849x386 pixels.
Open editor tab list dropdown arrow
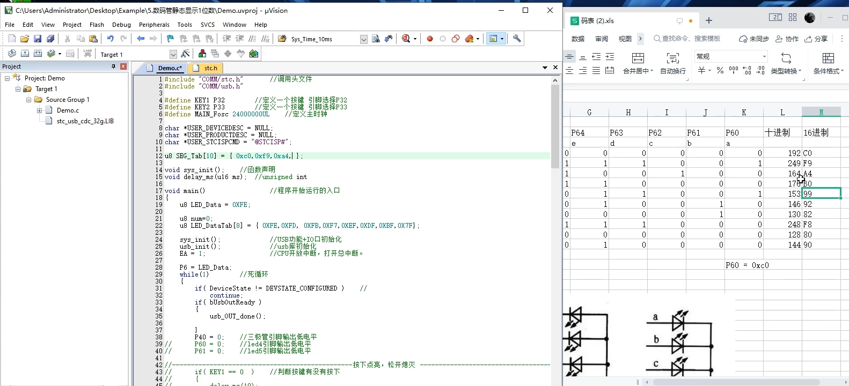pyautogui.click(x=545, y=68)
